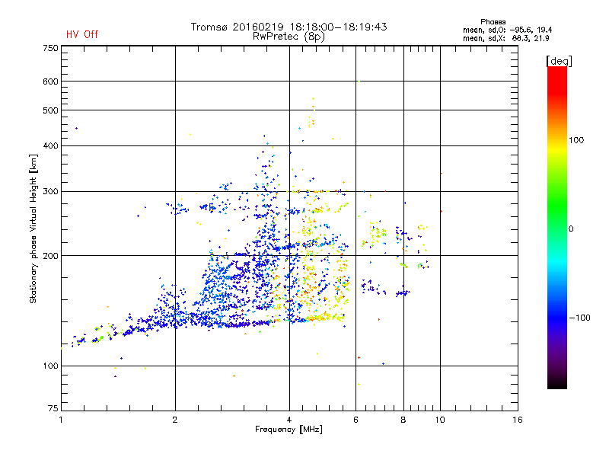
Task: Click the 'mean, sd,X: 88.3, 21.9' value line
Action: pyautogui.click(x=505, y=38)
